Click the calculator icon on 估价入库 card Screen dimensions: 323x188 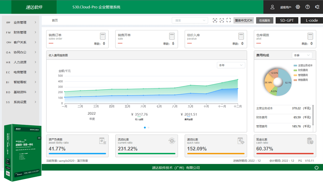241,36
